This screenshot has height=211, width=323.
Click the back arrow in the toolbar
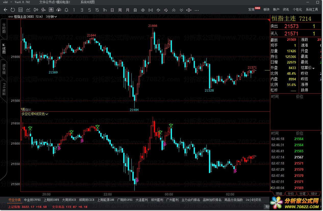pos(6,10)
